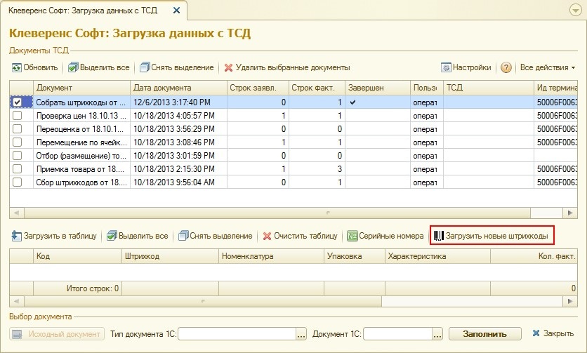The image size is (587, 353).
Task: Click Строк факт. column header
Action: tap(317, 88)
